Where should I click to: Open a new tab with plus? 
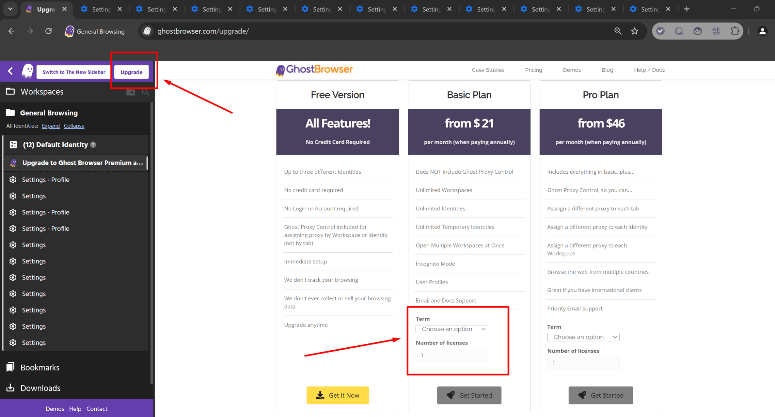point(687,9)
